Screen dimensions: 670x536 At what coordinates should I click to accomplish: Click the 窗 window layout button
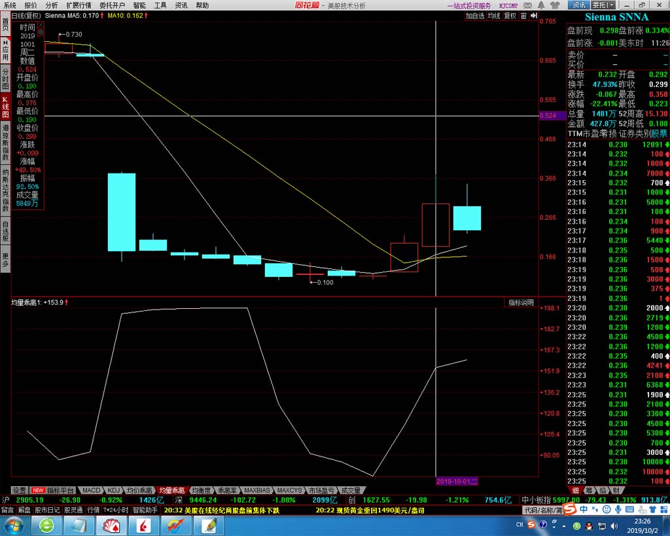click(523, 16)
